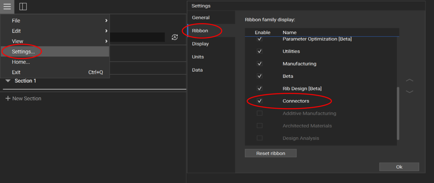
Task: Enable the Additive Manufacturing checkbox
Action: coord(259,113)
